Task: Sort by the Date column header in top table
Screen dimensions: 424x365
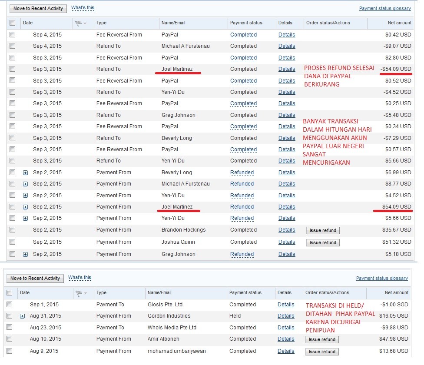Action: (28, 23)
